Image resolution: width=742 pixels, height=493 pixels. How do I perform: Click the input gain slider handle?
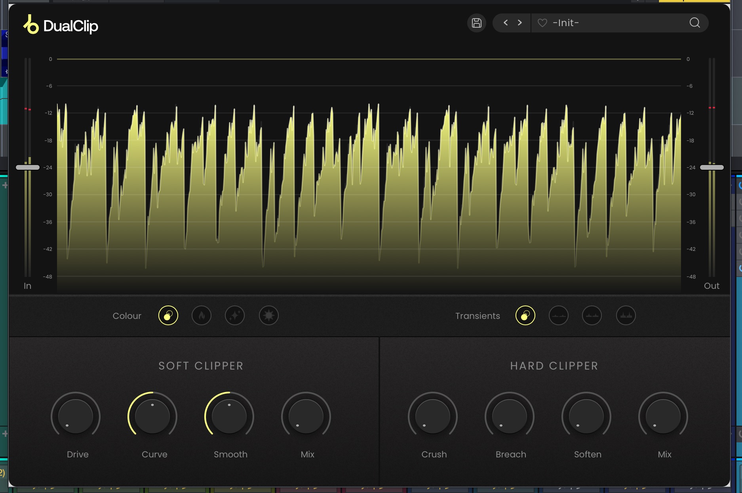click(x=28, y=167)
